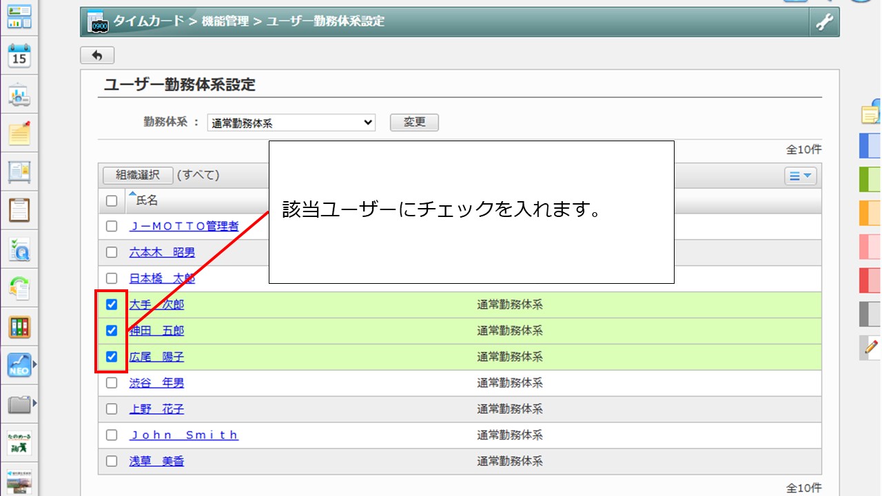Screen dimensions: 882x496
Task: Open the document search magnifier icon
Action: (19, 249)
